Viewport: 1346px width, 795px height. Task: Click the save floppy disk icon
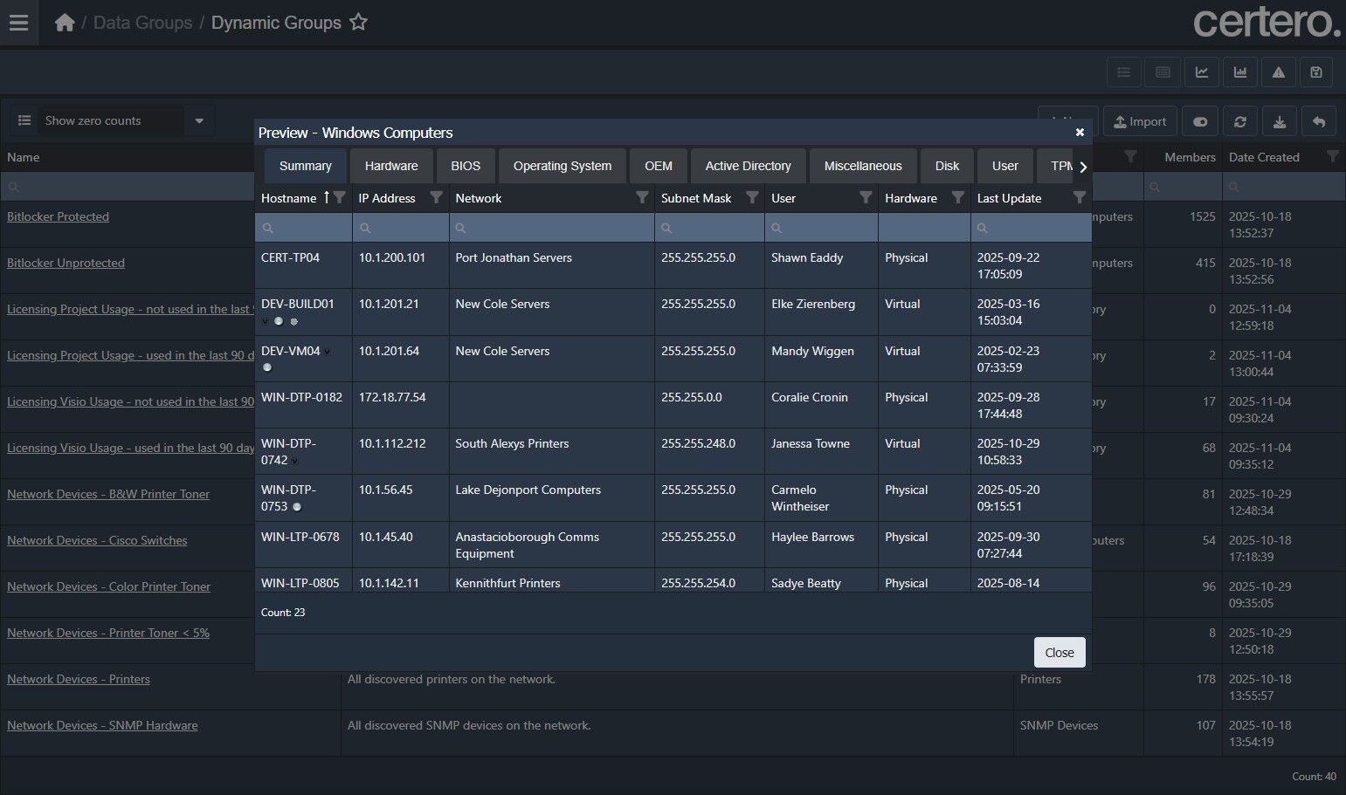pos(1316,72)
